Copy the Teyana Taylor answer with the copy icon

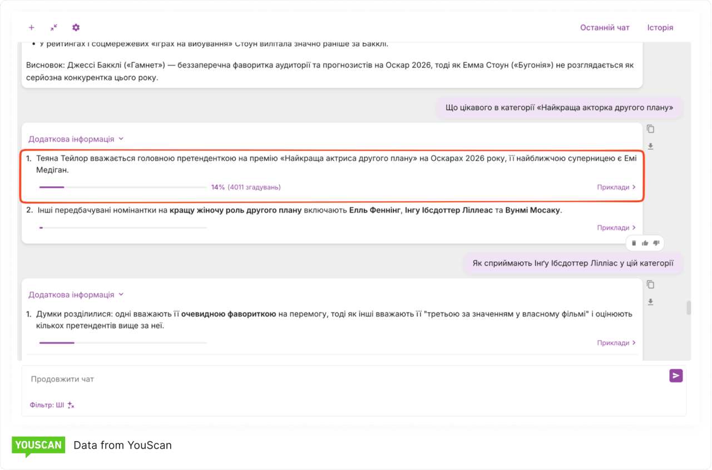click(x=650, y=129)
